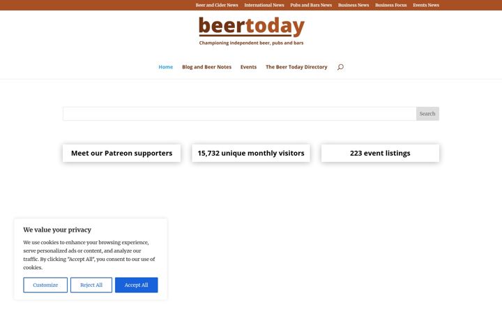Screen dimensions: 502x314
Task: Open International News link
Action: pos(264,5)
